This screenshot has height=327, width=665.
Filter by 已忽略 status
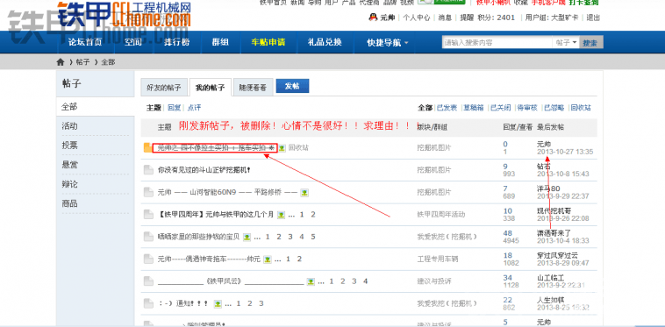[x=554, y=108]
